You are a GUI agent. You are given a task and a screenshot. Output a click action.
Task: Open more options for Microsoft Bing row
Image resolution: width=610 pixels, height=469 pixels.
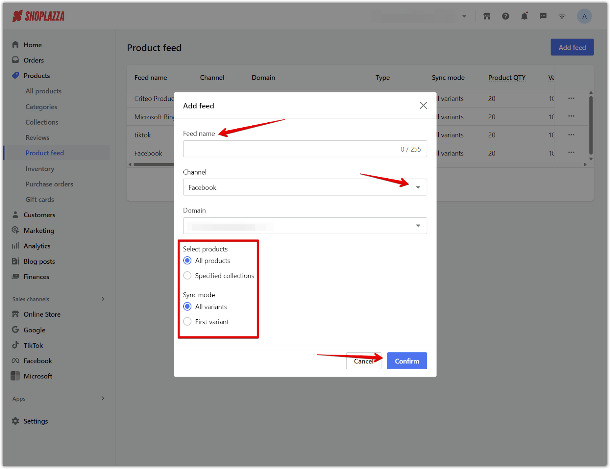pyautogui.click(x=571, y=116)
